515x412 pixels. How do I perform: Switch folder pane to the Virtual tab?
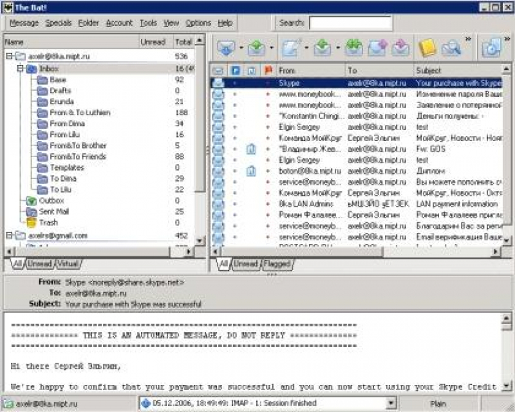[x=68, y=264]
